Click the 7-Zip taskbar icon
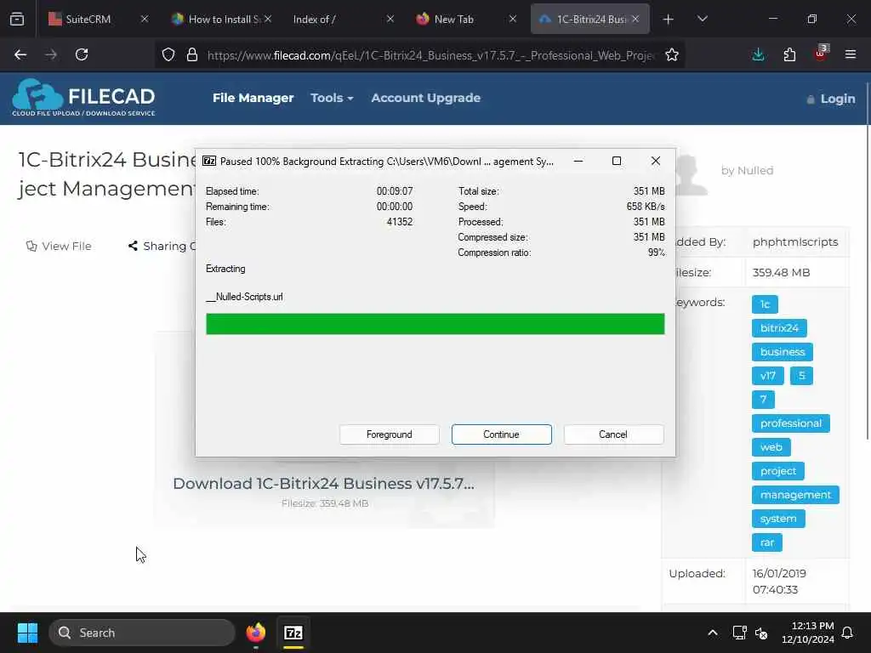The width and height of the screenshot is (871, 653). click(x=293, y=633)
